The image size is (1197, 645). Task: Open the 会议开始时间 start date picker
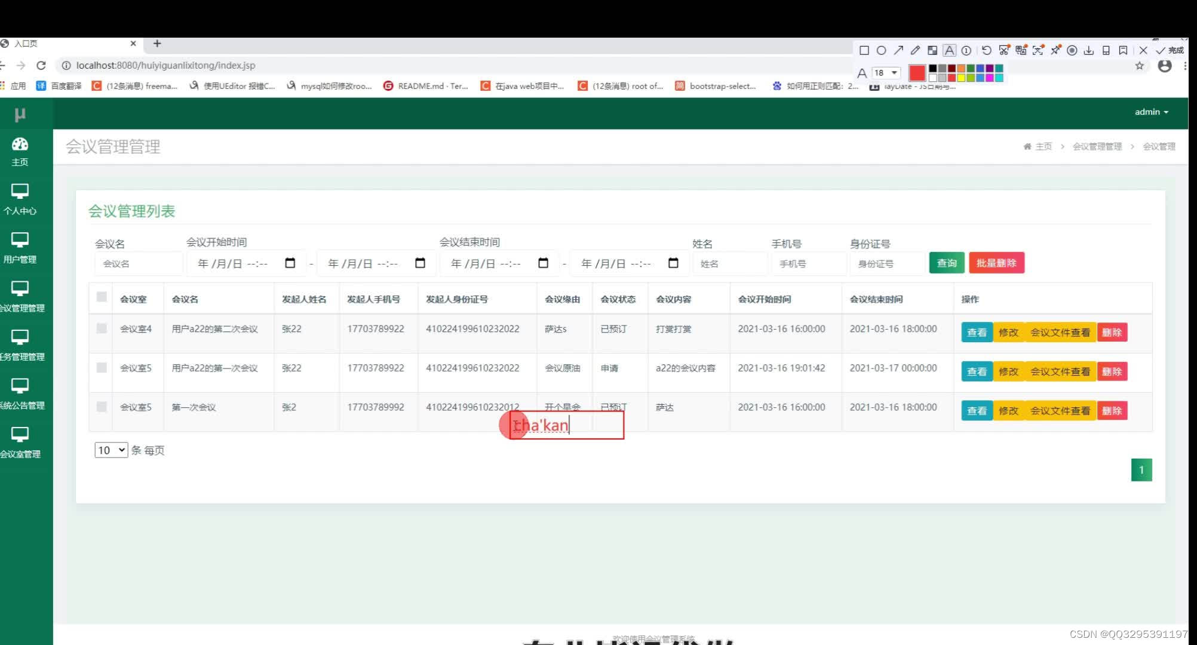point(291,263)
